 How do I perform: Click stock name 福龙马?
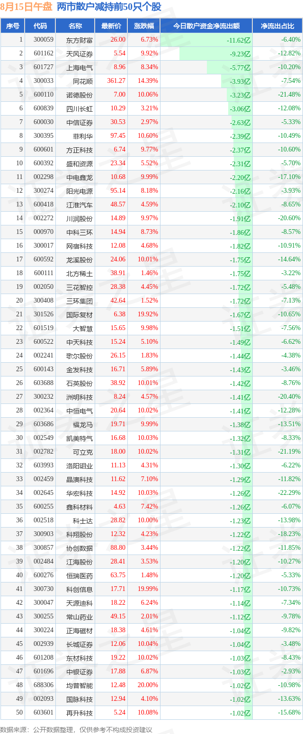(83, 424)
